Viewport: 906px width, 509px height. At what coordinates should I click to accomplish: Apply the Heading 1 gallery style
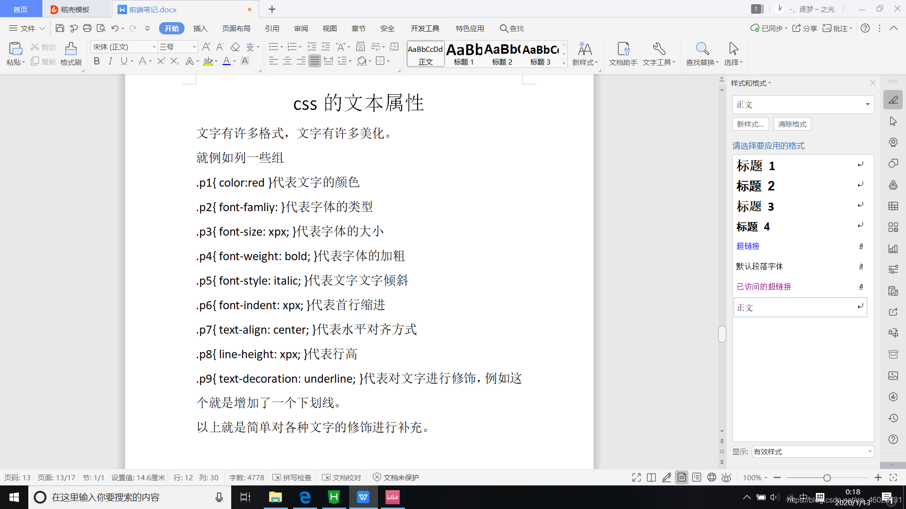[x=464, y=53]
